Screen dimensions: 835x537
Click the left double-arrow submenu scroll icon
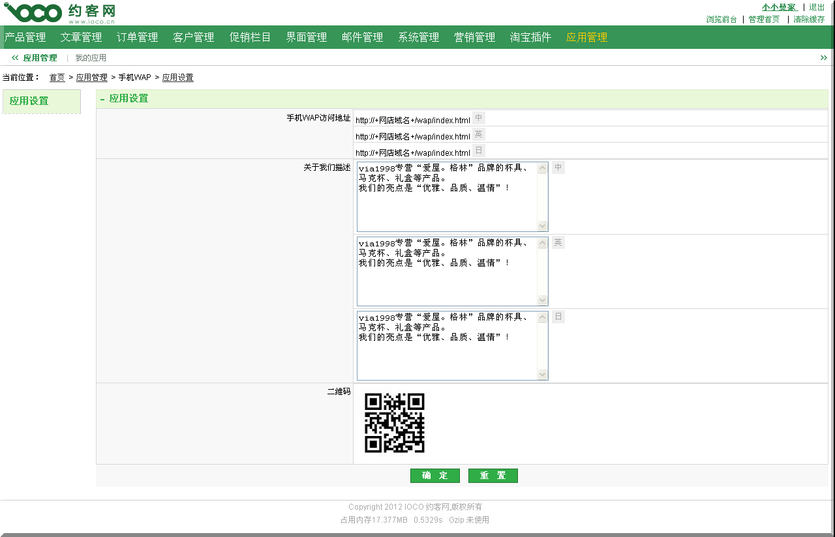(15, 58)
